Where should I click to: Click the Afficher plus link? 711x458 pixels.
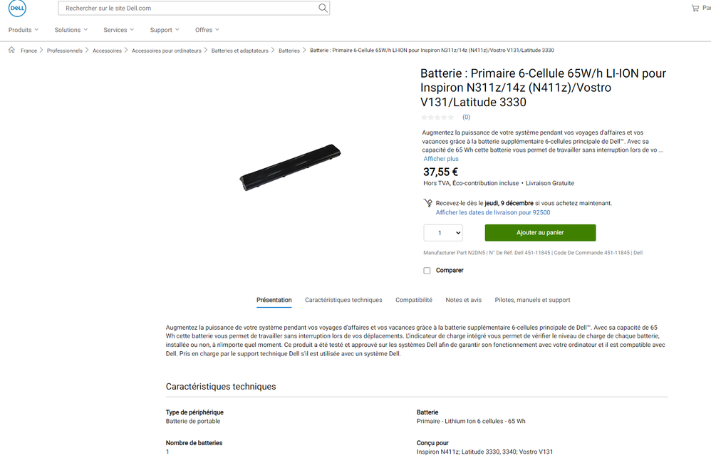pos(441,159)
